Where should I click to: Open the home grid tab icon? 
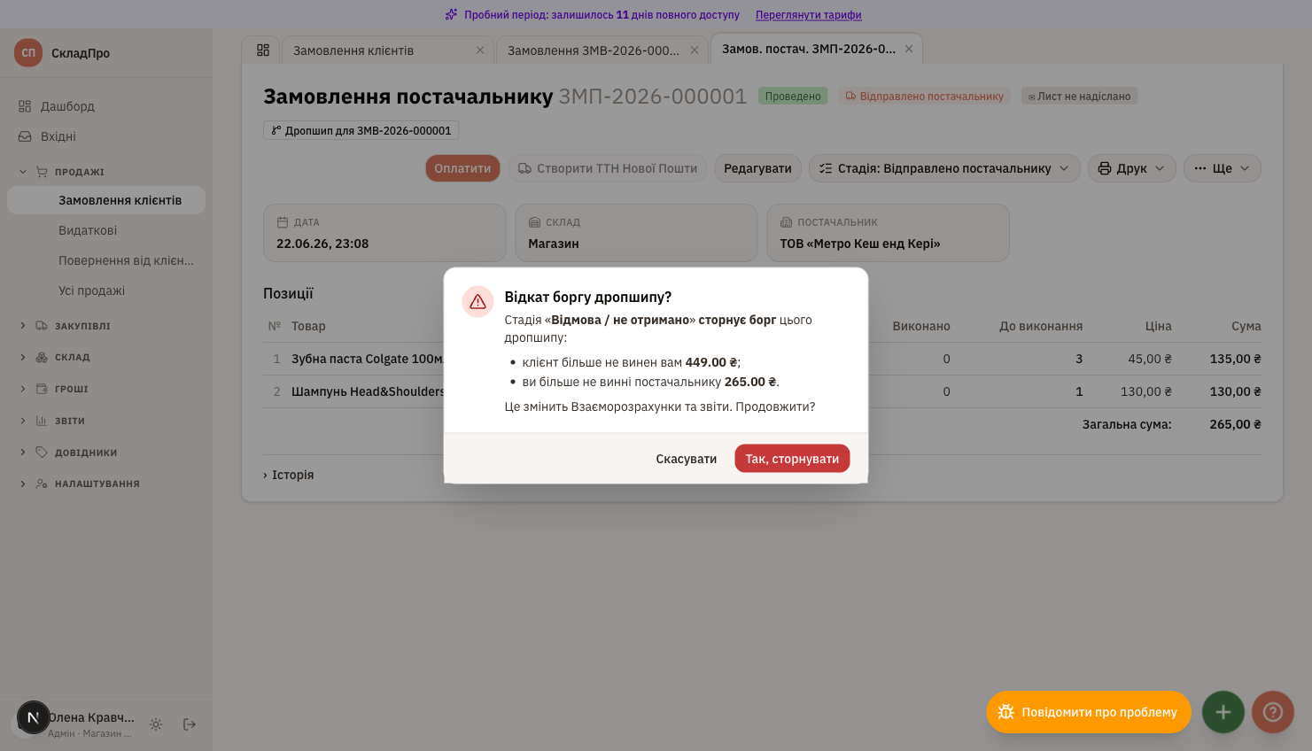263,50
